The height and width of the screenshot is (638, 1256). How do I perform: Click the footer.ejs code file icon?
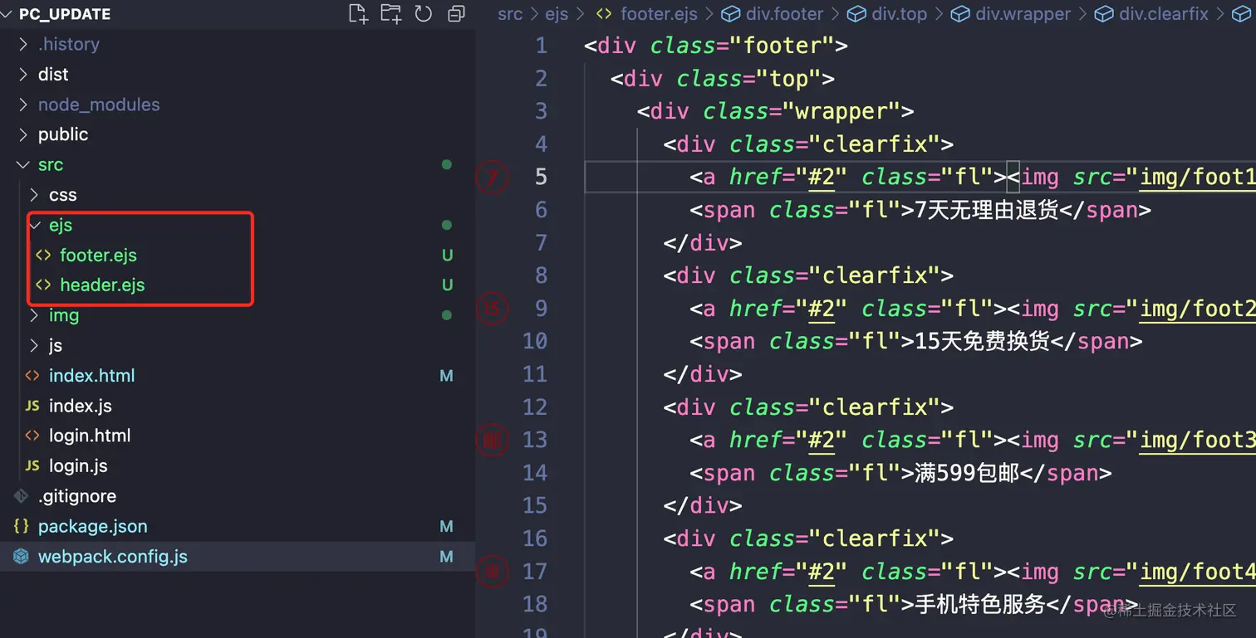click(x=43, y=255)
